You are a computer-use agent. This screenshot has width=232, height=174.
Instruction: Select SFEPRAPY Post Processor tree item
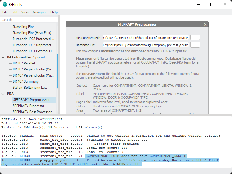[x=32, y=112]
